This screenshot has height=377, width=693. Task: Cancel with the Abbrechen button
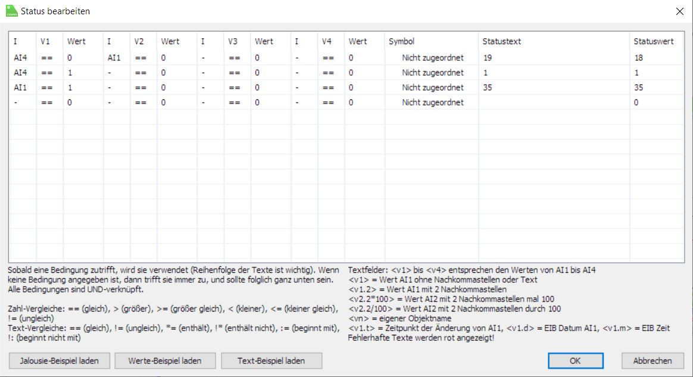(x=653, y=361)
